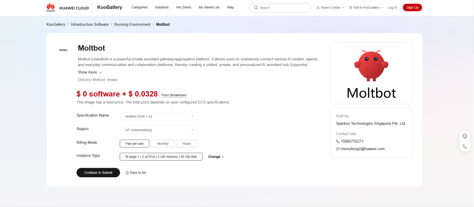Open the Specification Name dropdown
474x207 pixels.
point(158,116)
